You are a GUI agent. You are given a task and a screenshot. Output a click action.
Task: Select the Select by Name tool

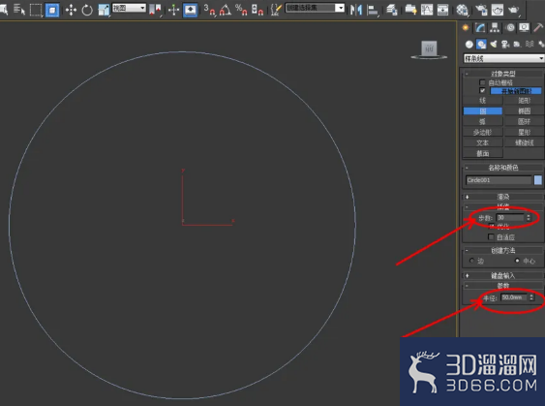pos(19,10)
